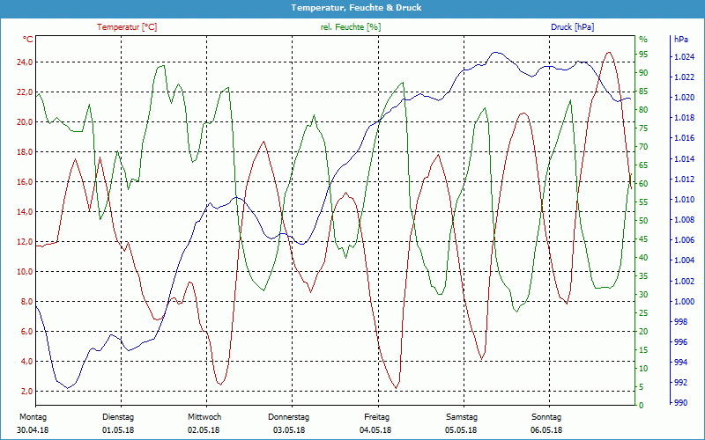Select the red 'Temperatur [°C]' legend label

[x=127, y=27]
